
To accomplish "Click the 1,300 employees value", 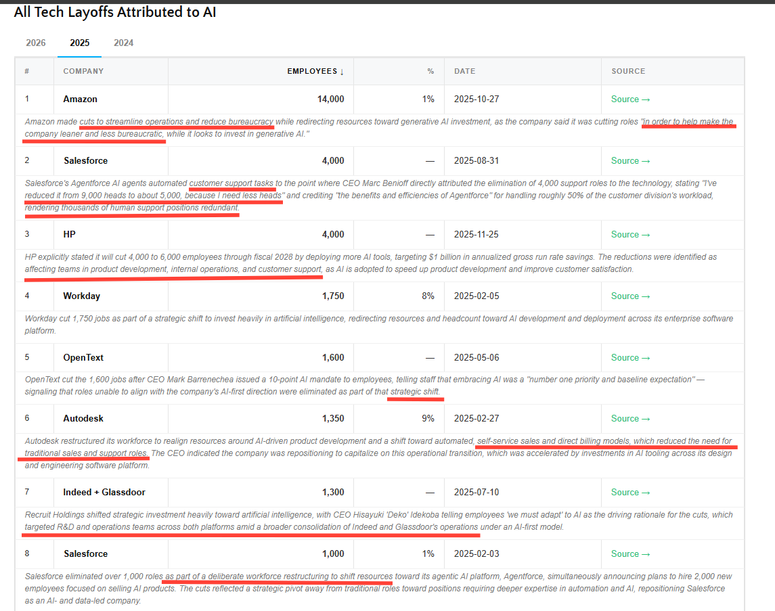I will tap(333, 493).
